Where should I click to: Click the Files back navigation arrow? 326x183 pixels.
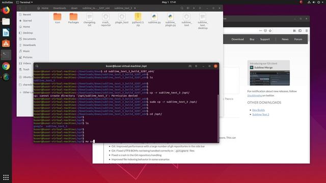pos(20,8)
